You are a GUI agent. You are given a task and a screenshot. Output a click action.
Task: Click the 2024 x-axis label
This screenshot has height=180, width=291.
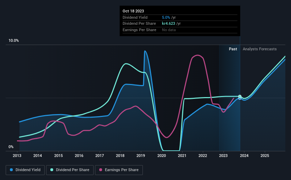coord(244,156)
